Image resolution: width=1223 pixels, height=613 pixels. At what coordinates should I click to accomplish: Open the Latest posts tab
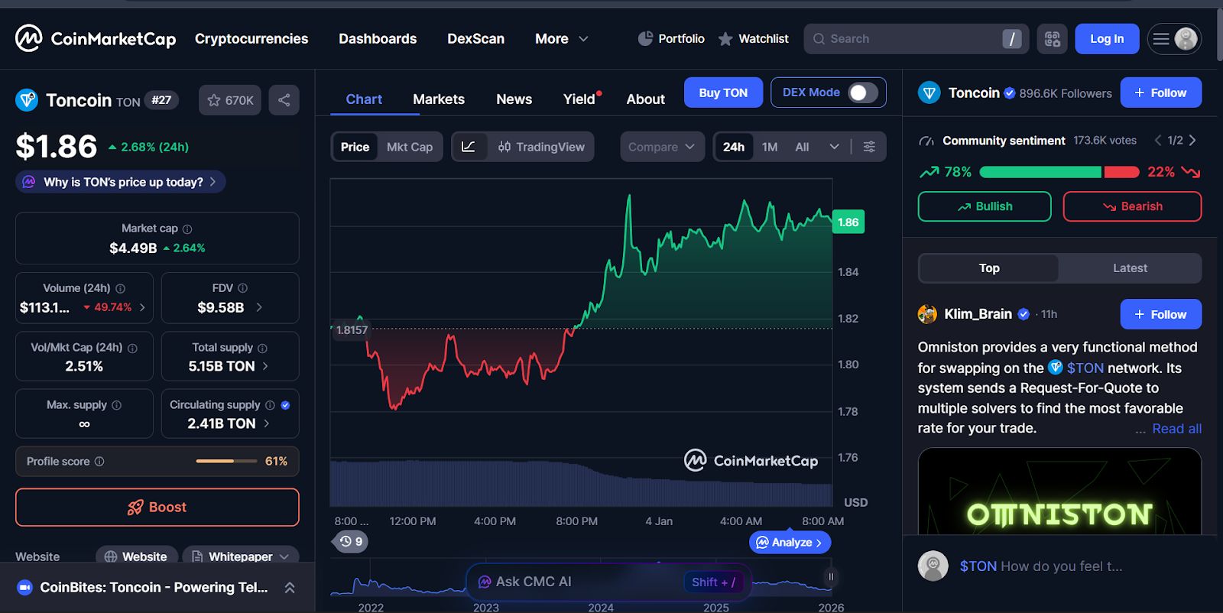tap(1130, 268)
